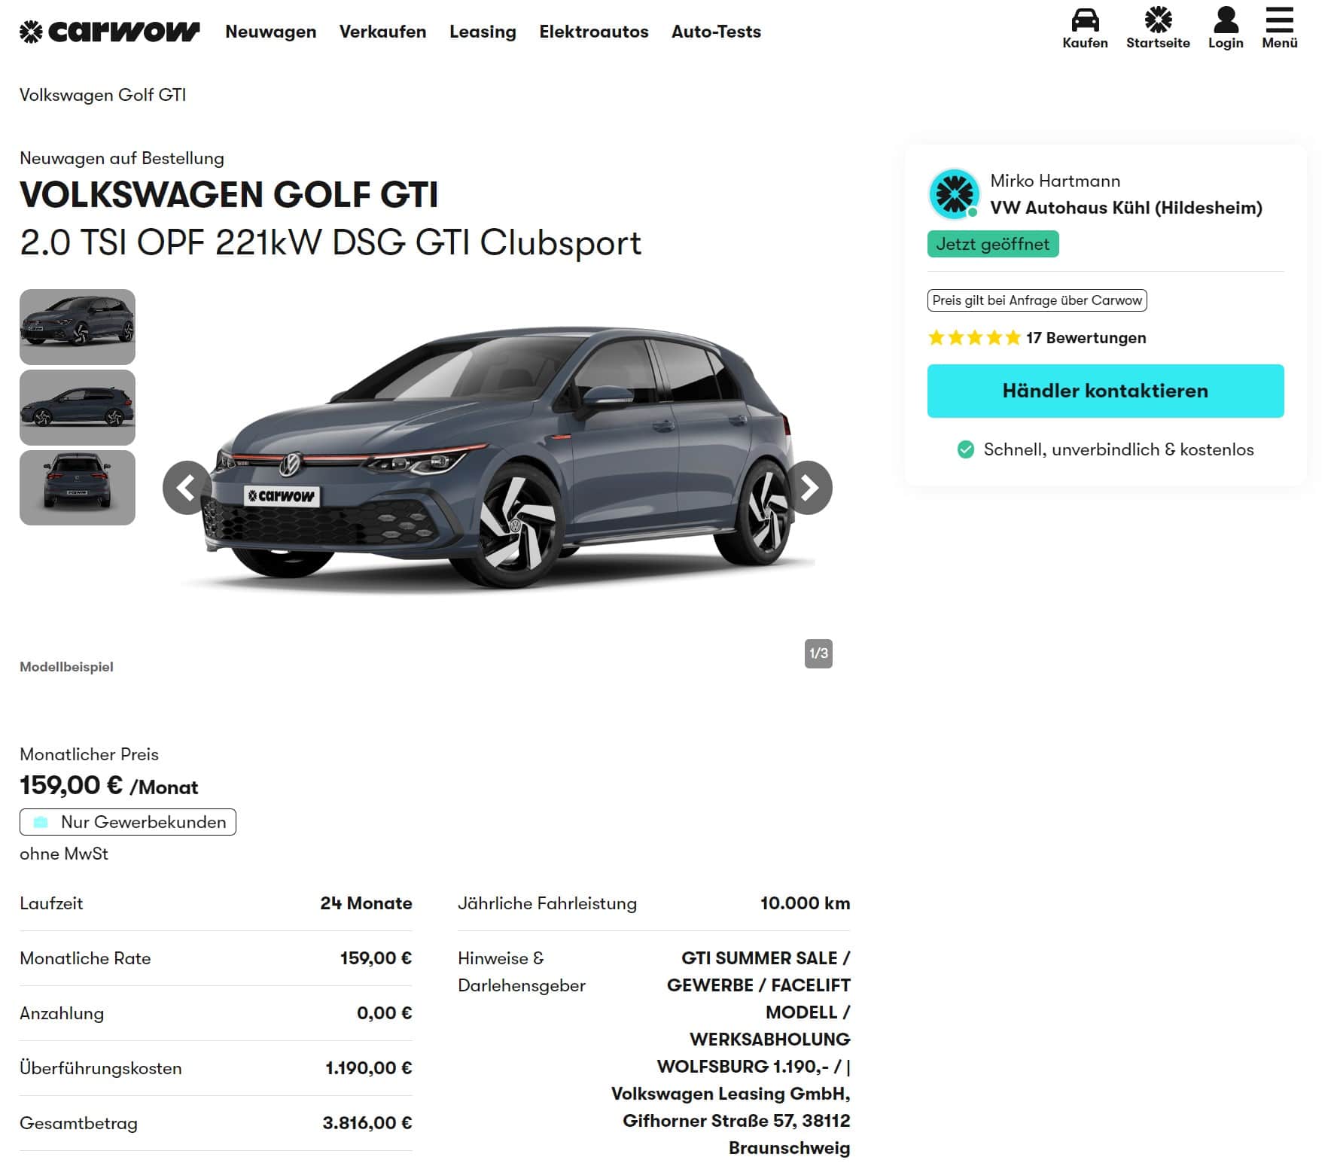Open Elektroautos menu
The width and height of the screenshot is (1331, 1166).
pos(594,32)
